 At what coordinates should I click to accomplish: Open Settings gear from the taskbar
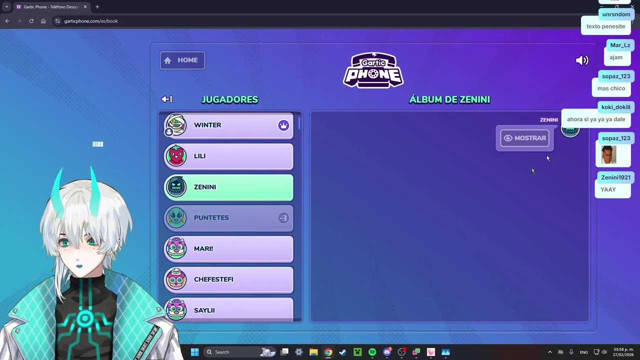coord(299,352)
